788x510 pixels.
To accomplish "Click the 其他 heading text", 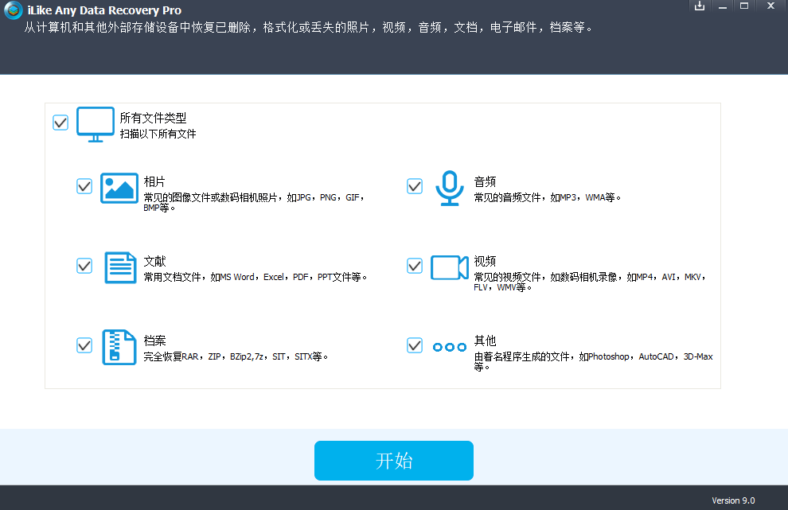I will [x=485, y=341].
